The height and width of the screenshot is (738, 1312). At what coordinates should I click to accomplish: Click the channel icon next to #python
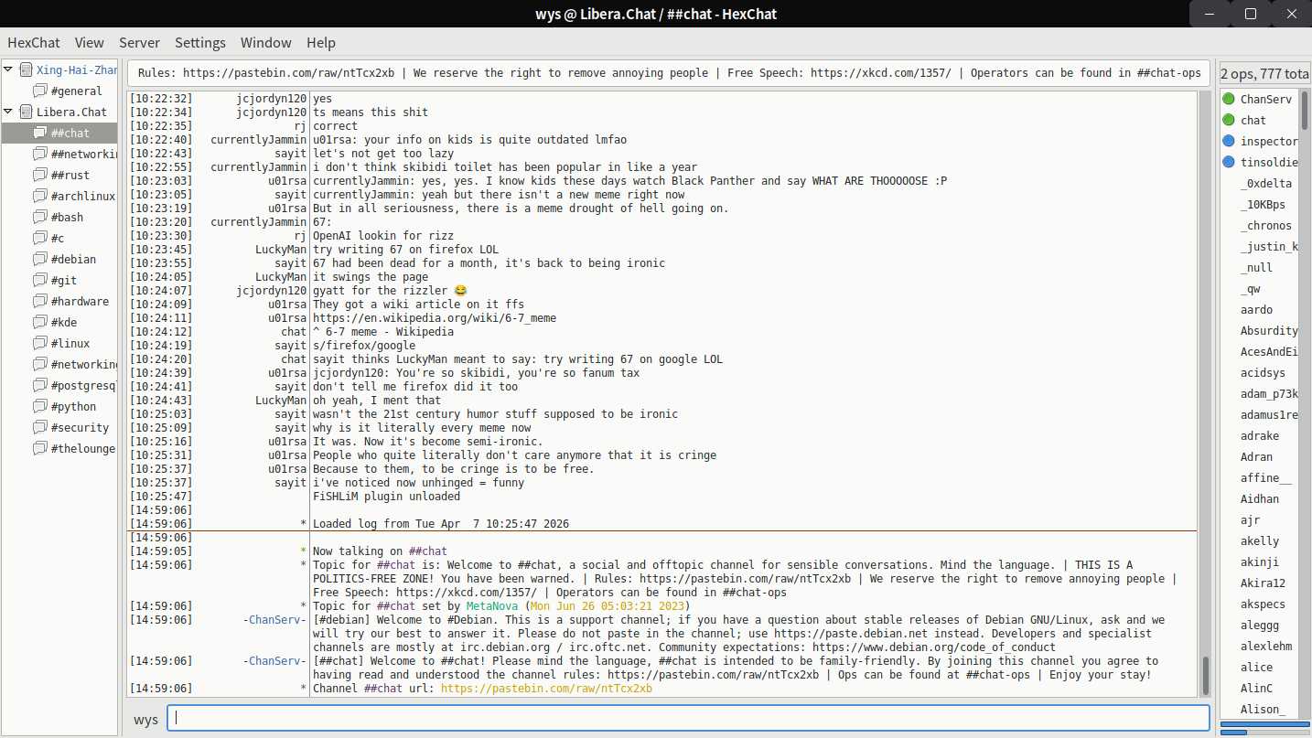pyautogui.click(x=40, y=406)
